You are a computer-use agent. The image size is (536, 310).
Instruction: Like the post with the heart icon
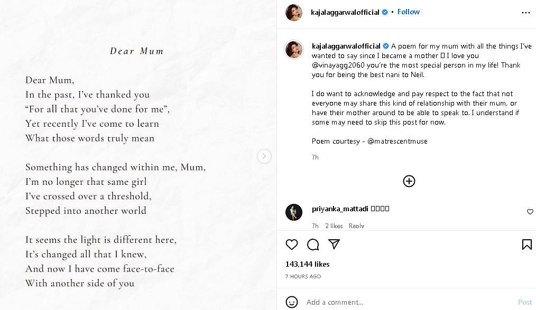click(292, 244)
